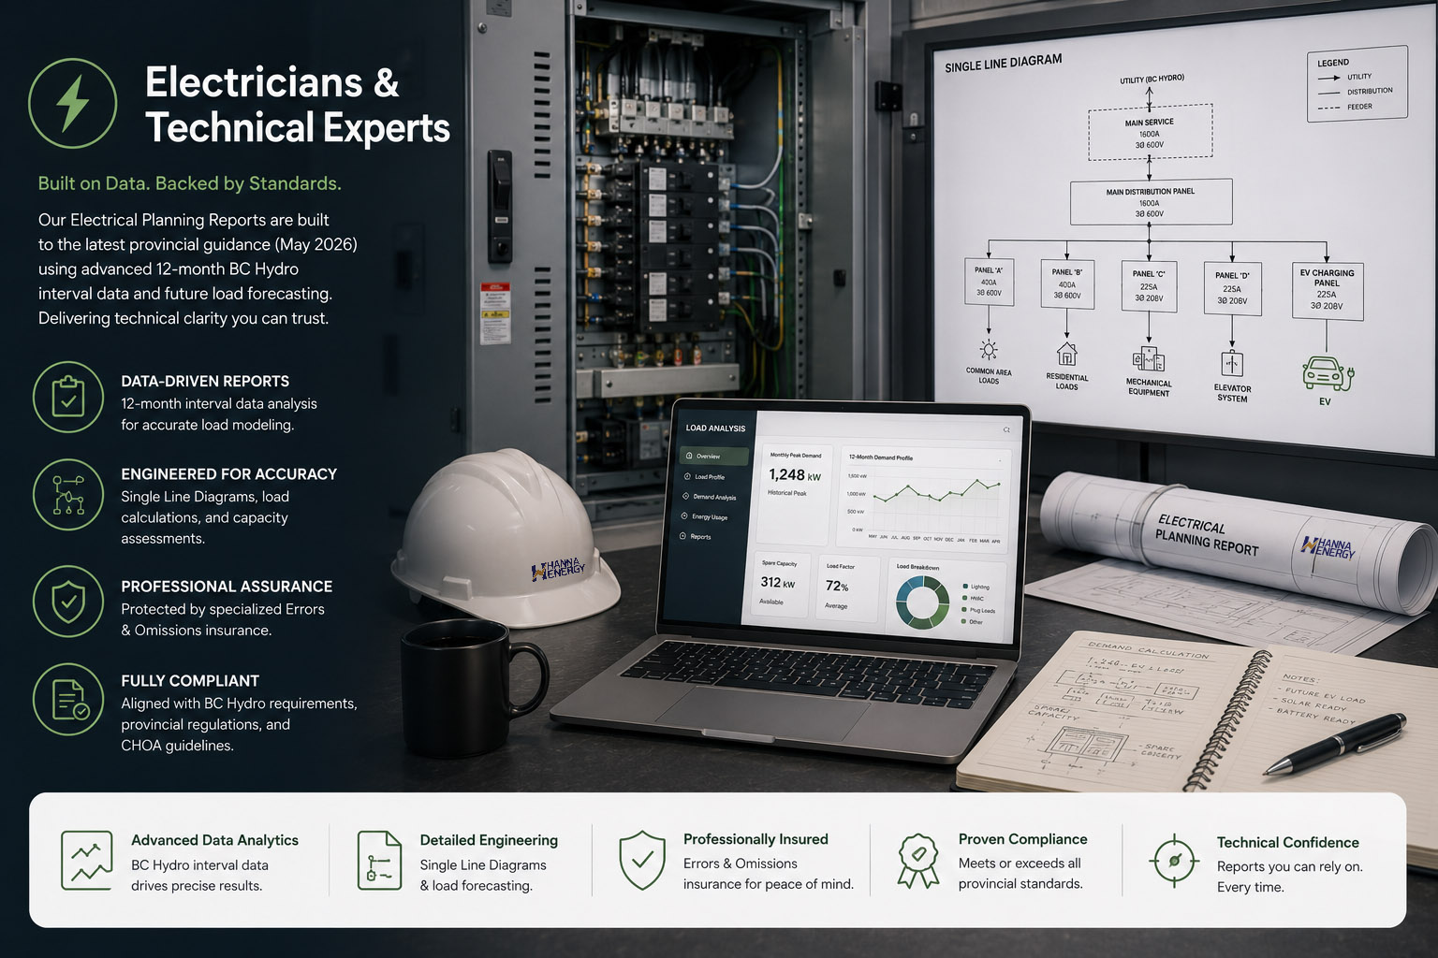
Task: Click the Single Line Diagram heading
Action: 1003,63
